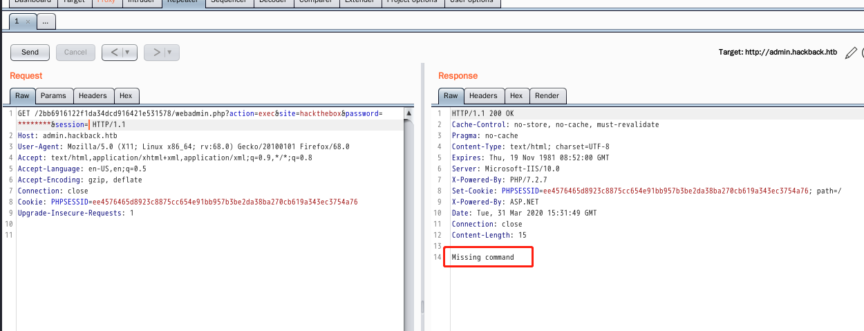Switch the Request view to the Raw tab
The height and width of the screenshot is (331, 864).
[x=22, y=96]
